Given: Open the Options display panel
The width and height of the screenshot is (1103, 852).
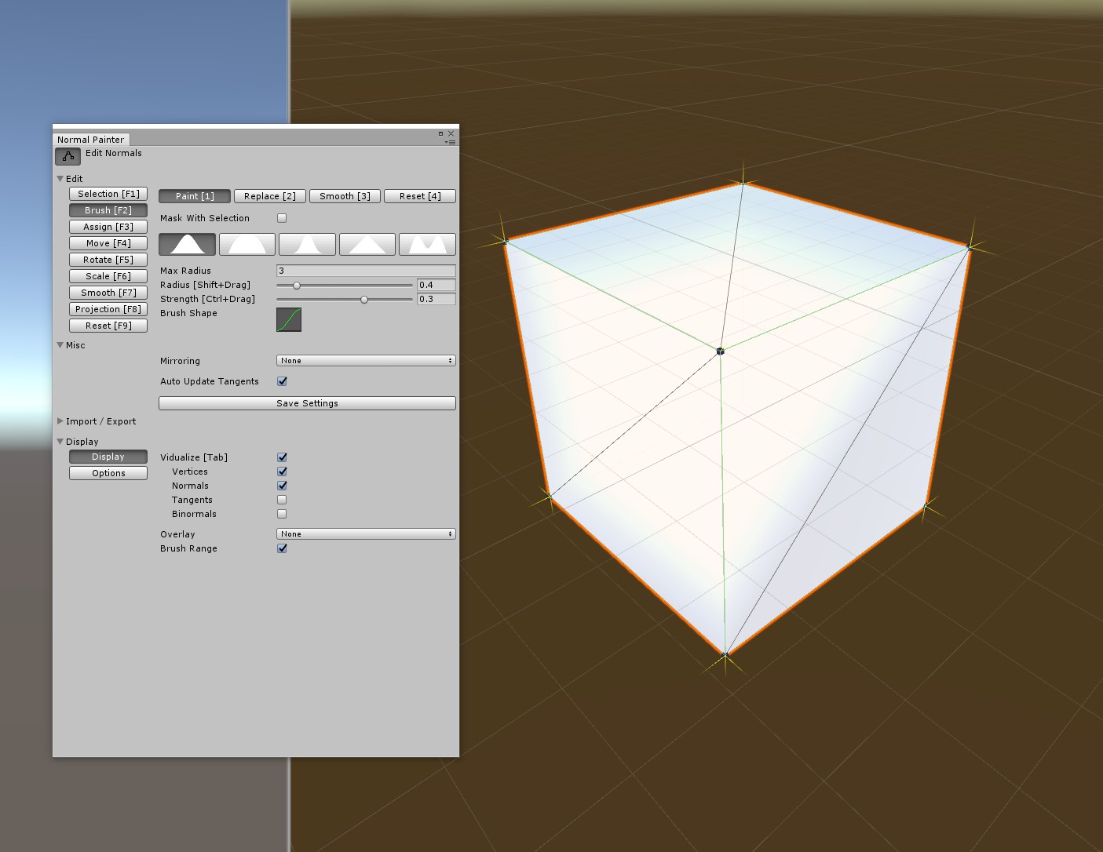Looking at the screenshot, I should click(x=108, y=473).
